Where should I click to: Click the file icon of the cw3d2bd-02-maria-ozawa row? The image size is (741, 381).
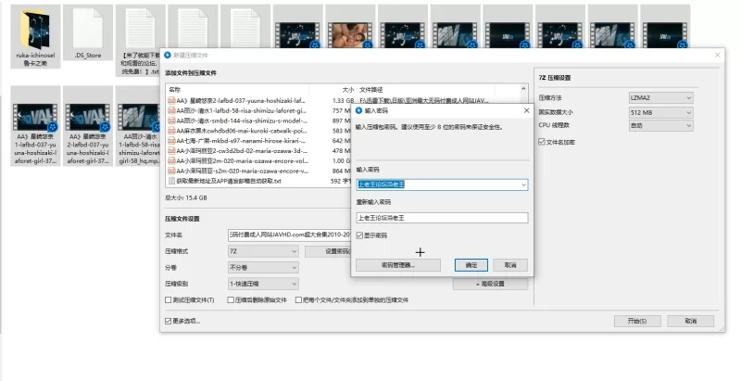(171, 151)
